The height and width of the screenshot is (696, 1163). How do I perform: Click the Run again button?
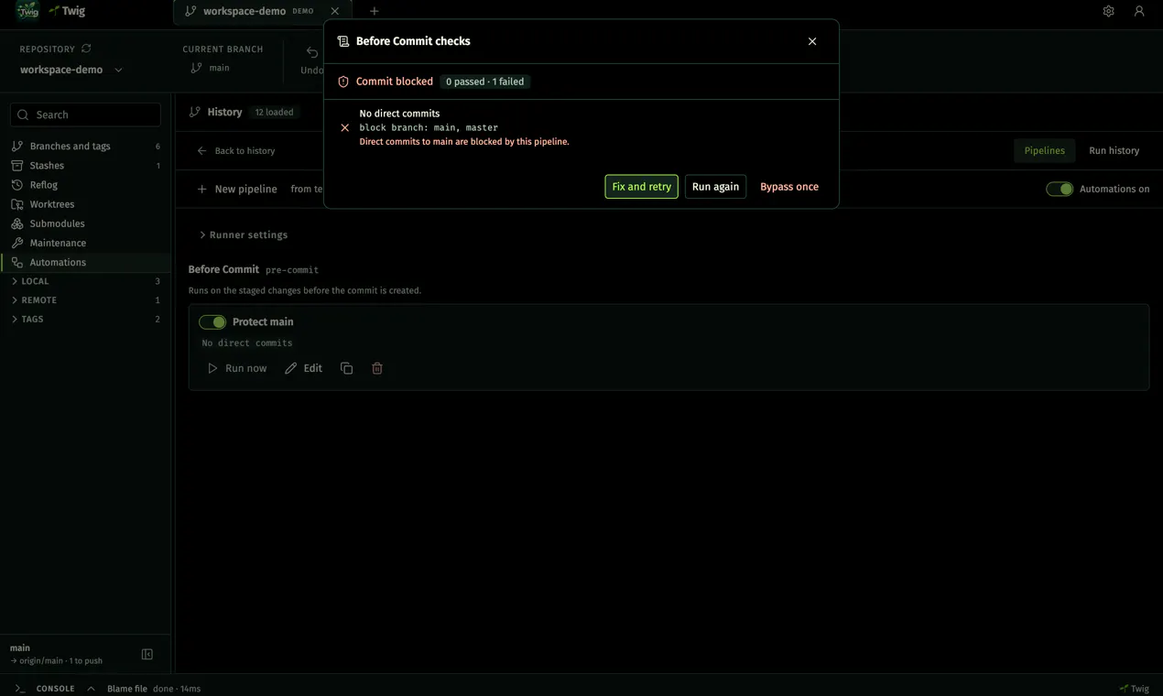point(715,187)
